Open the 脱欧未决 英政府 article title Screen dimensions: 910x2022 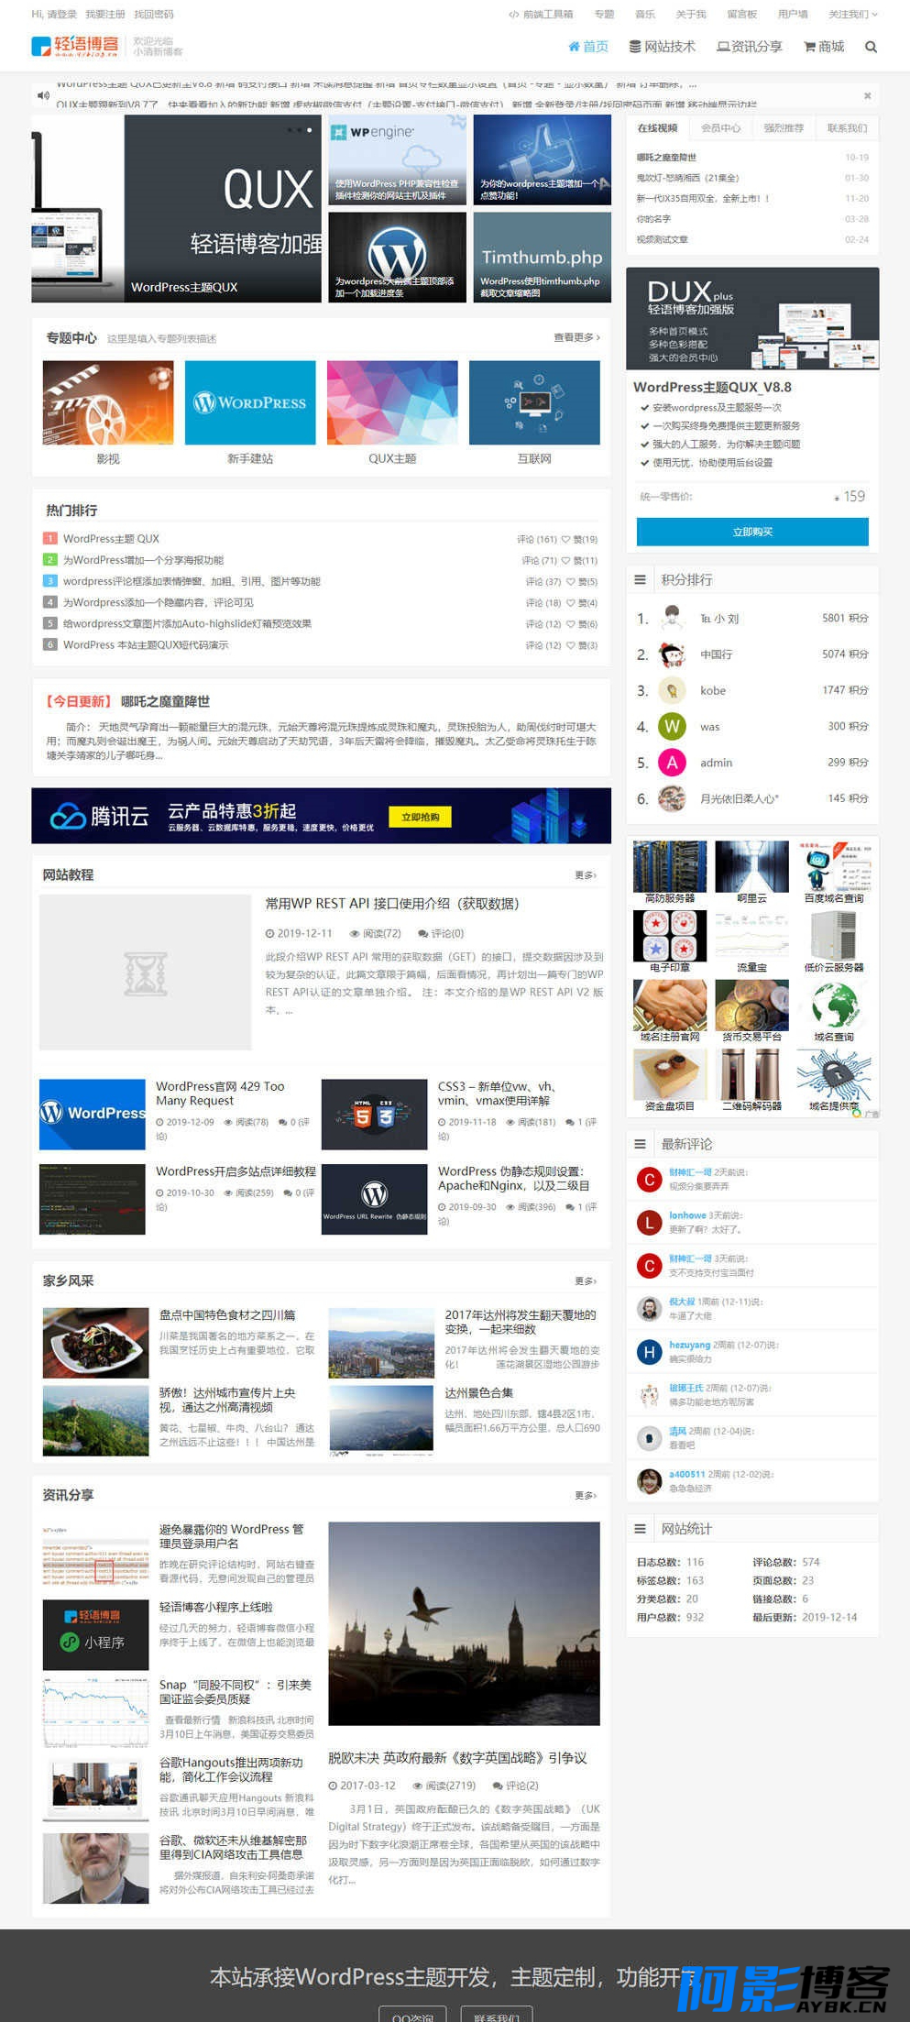coord(457,1758)
